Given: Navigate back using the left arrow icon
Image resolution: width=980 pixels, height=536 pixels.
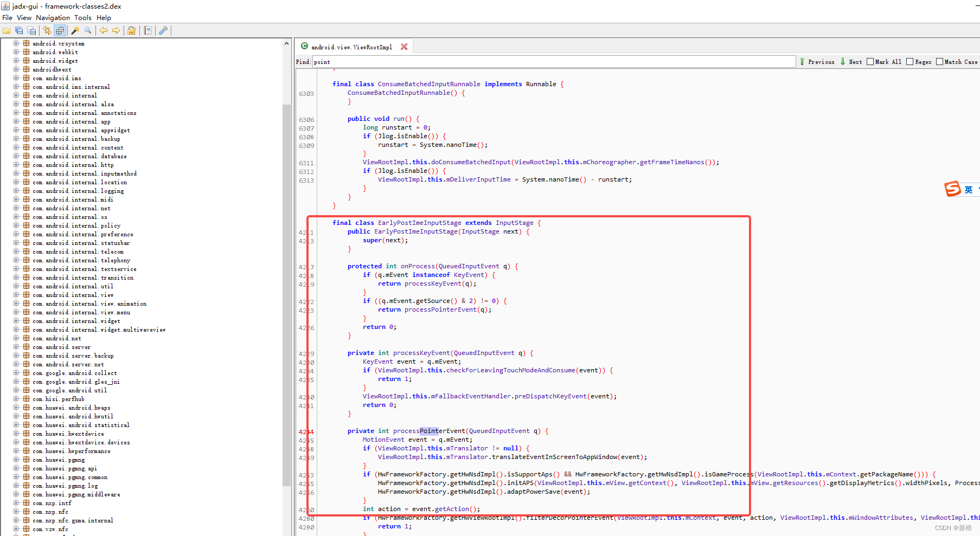Looking at the screenshot, I should point(103,30).
